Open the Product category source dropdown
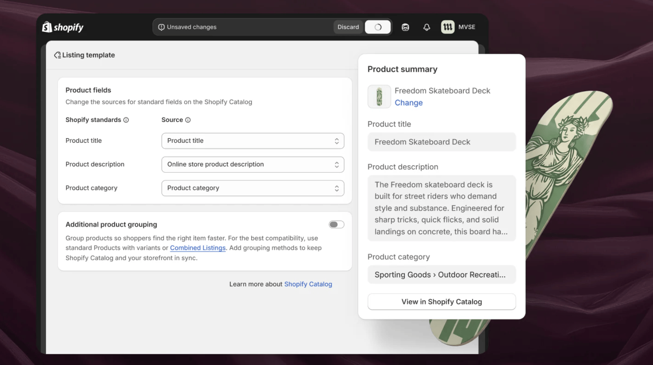This screenshot has height=365, width=653. point(253,188)
